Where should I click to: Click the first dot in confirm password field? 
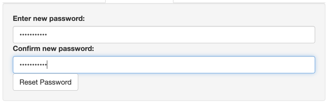20,65
